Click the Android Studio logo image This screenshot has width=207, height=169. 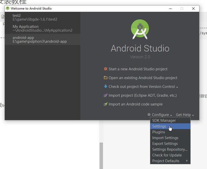140,29
